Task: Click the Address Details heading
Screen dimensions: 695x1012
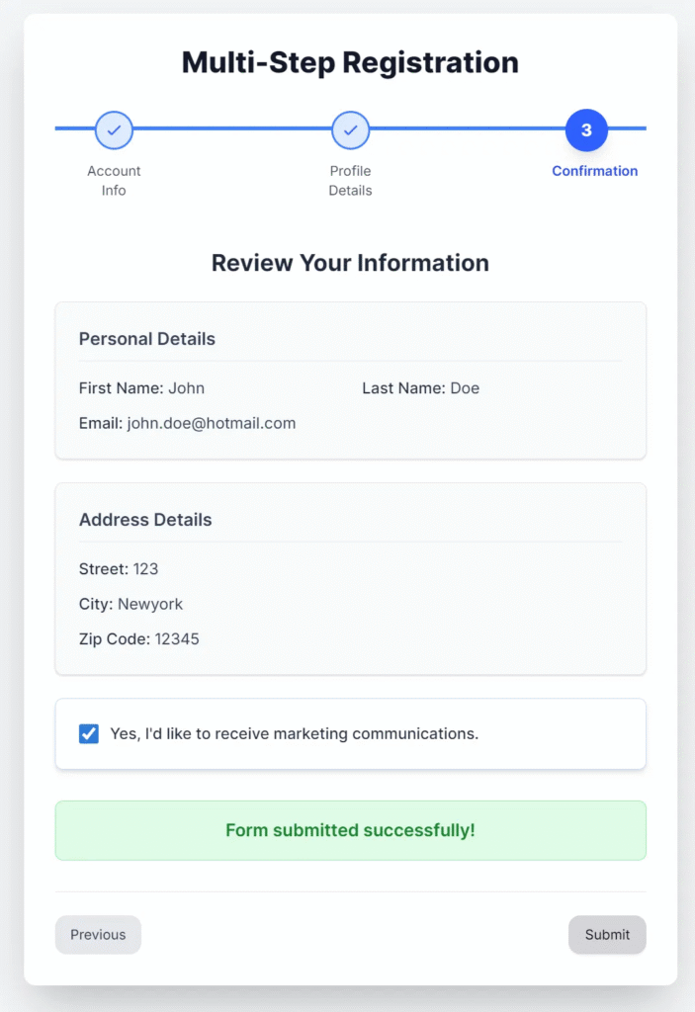Action: pos(145,520)
